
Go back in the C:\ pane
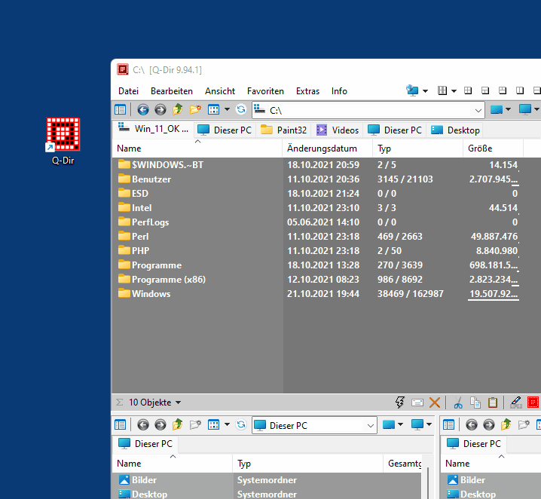point(143,110)
